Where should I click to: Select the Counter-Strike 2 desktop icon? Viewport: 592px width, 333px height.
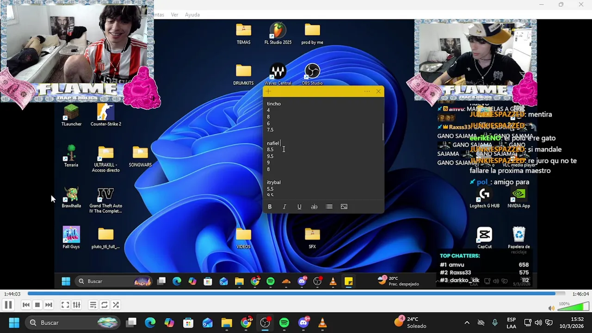pos(106,115)
